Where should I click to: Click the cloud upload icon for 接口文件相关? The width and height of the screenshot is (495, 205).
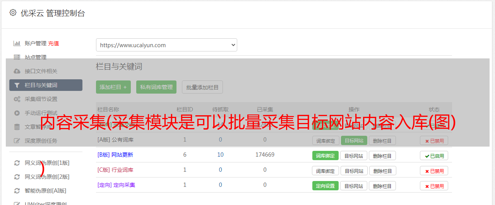click(17, 71)
